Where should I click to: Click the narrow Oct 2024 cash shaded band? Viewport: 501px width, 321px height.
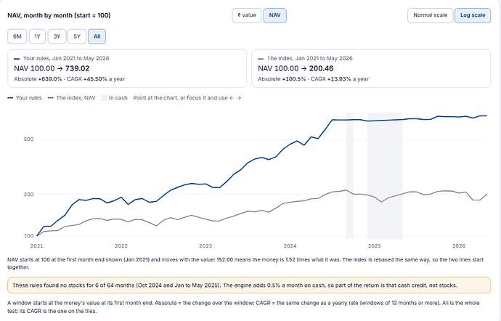point(350,176)
